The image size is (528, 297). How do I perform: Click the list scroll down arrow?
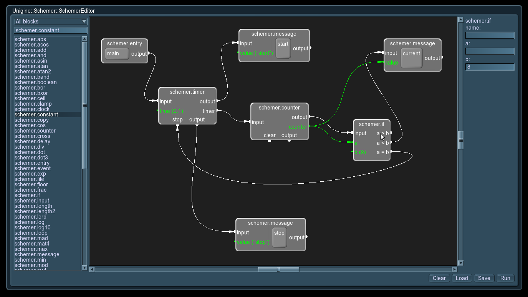point(84,267)
